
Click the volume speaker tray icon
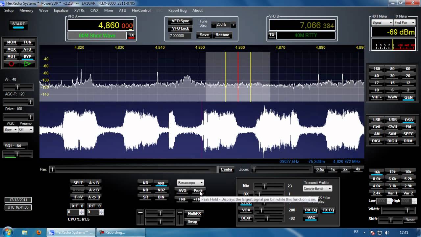pyautogui.click(x=387, y=232)
